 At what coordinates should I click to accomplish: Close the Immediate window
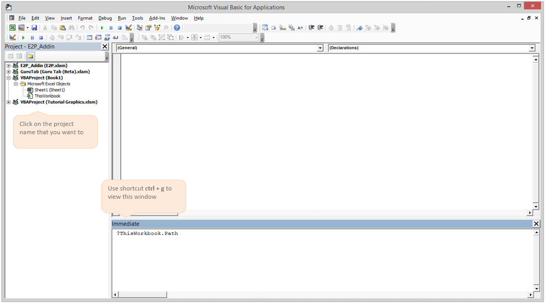coord(536,224)
